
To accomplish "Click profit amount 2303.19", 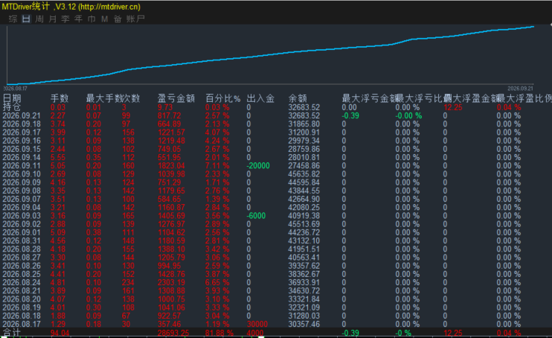I will 171,282.
